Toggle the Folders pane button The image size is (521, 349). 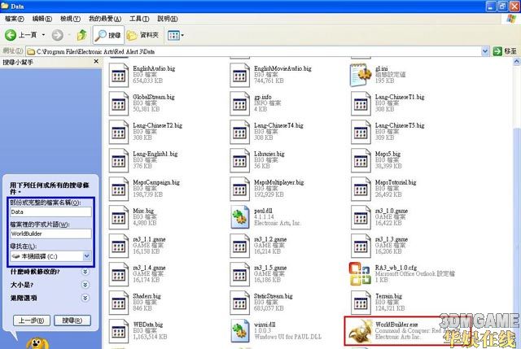pos(143,35)
